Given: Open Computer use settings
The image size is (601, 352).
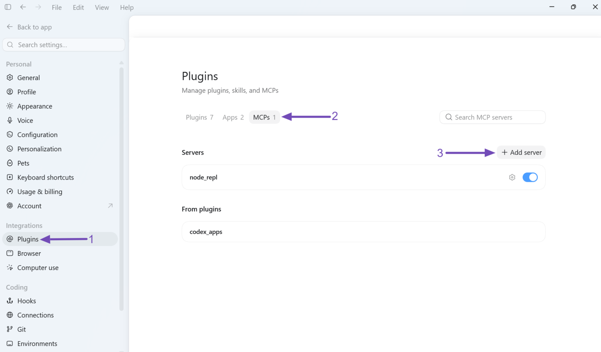Looking at the screenshot, I should [x=60, y=268].
